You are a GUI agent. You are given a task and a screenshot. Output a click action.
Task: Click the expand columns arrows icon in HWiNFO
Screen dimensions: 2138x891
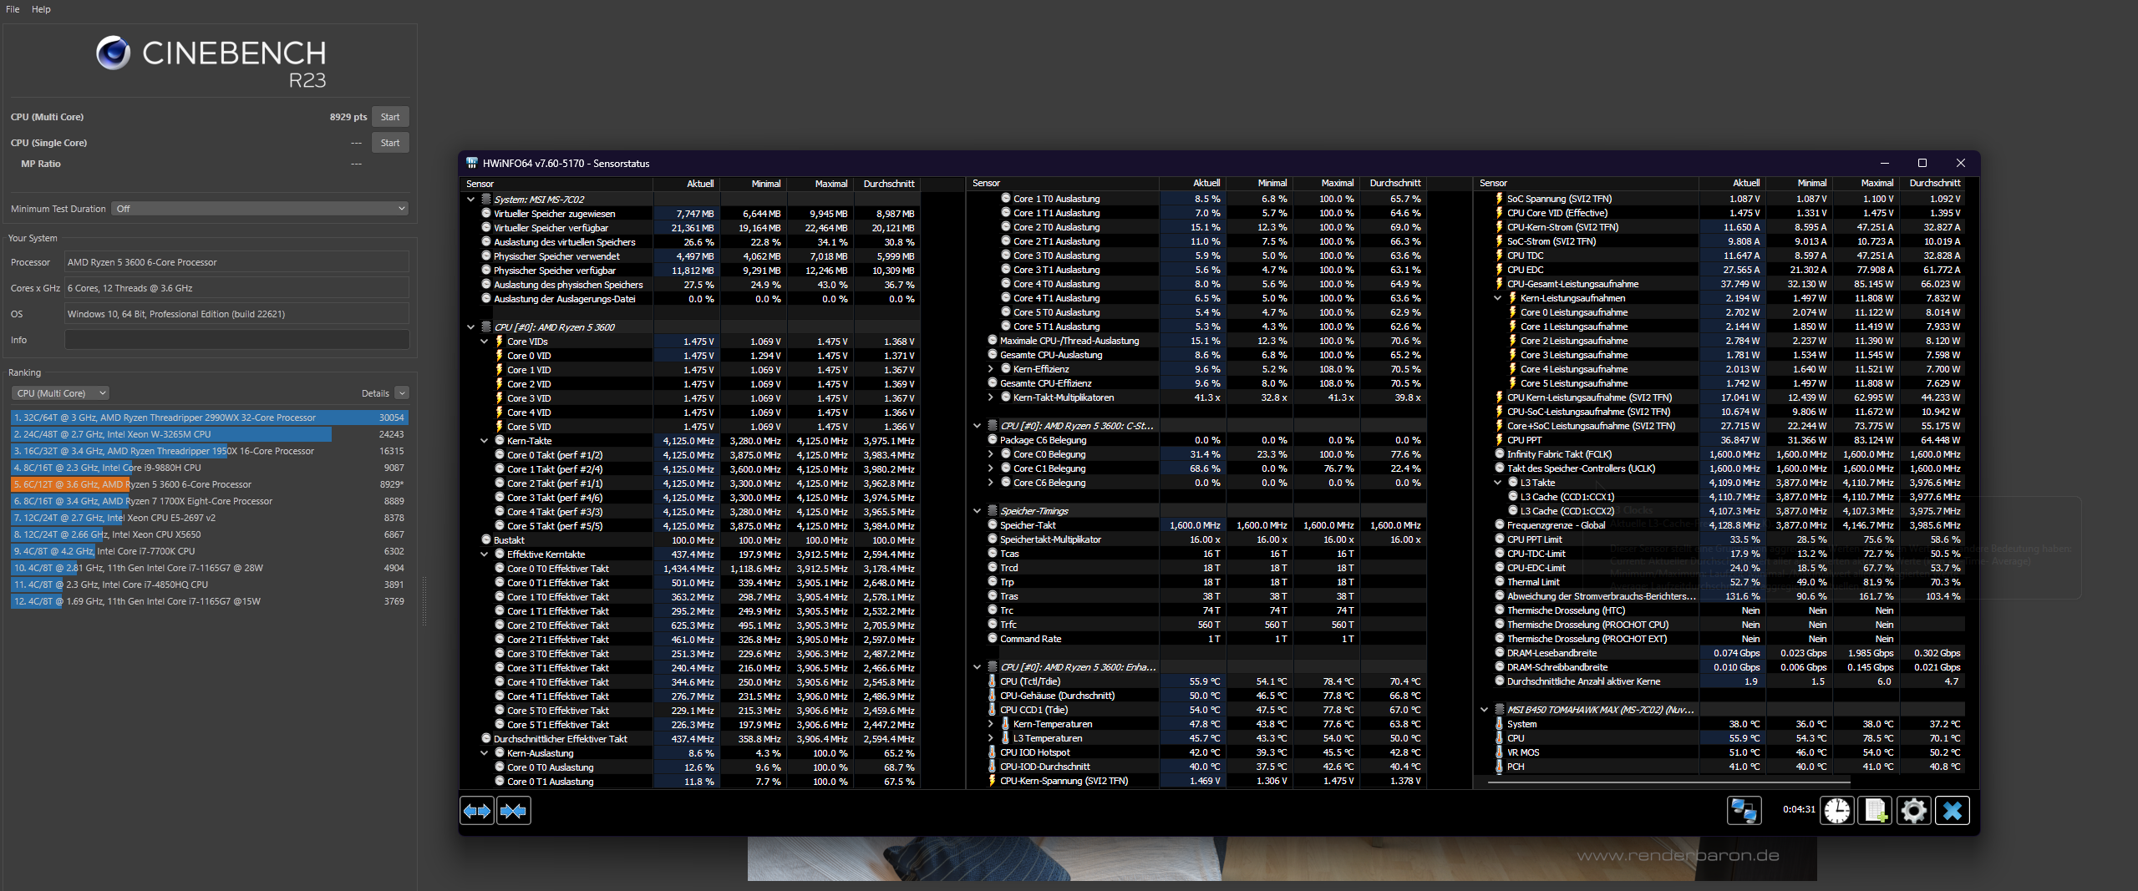click(x=477, y=810)
